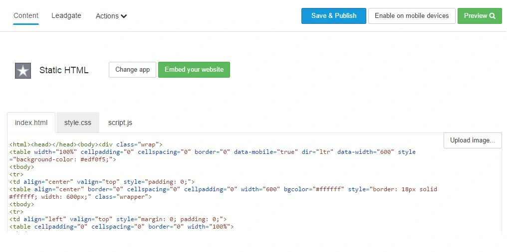Switch to the Content tab
The height and width of the screenshot is (252, 509).
26,15
